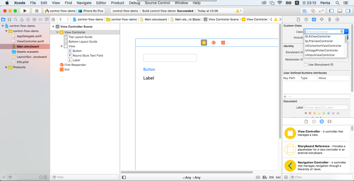Viewport: 354px width, 181px height.
Task: Expand the Products folder
Action: pos(7,67)
